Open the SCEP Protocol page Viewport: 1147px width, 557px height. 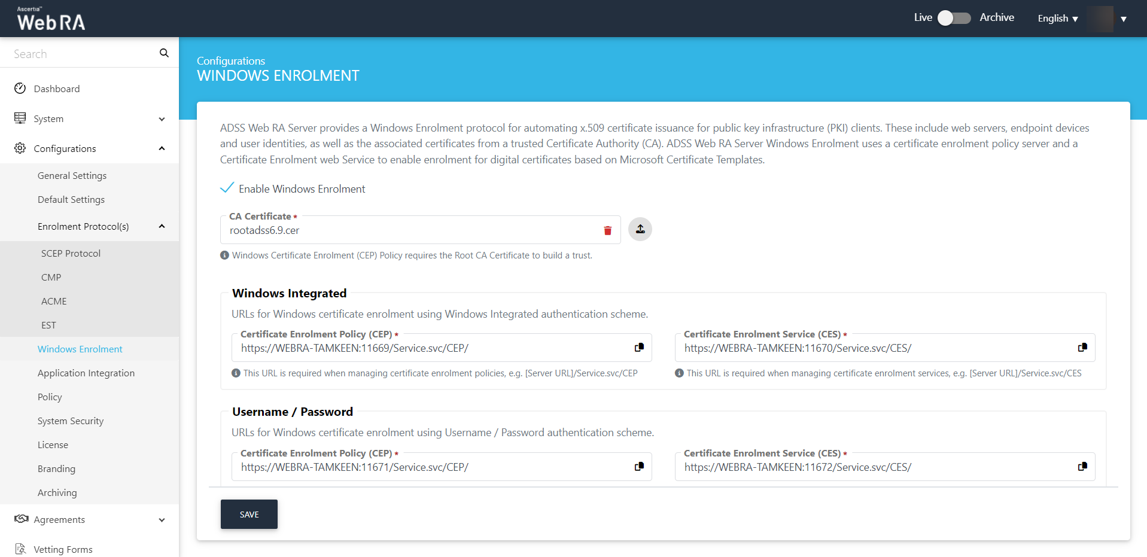(71, 253)
